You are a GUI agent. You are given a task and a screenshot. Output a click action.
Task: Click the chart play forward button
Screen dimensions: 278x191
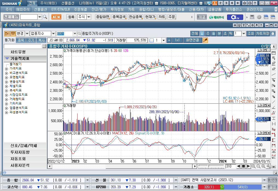tap(248, 166)
